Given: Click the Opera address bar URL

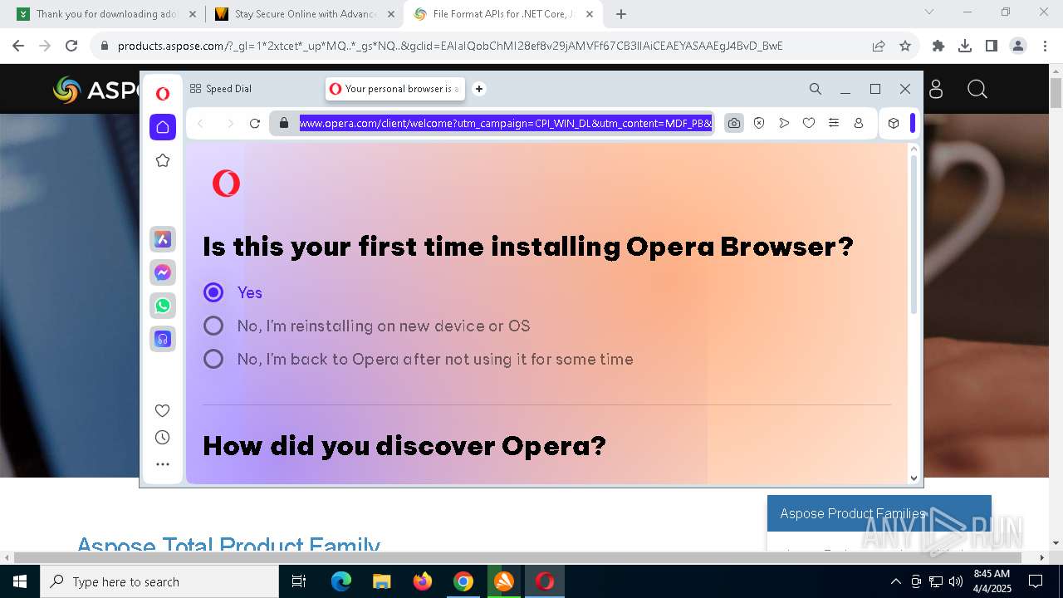Looking at the screenshot, I should pyautogui.click(x=505, y=123).
